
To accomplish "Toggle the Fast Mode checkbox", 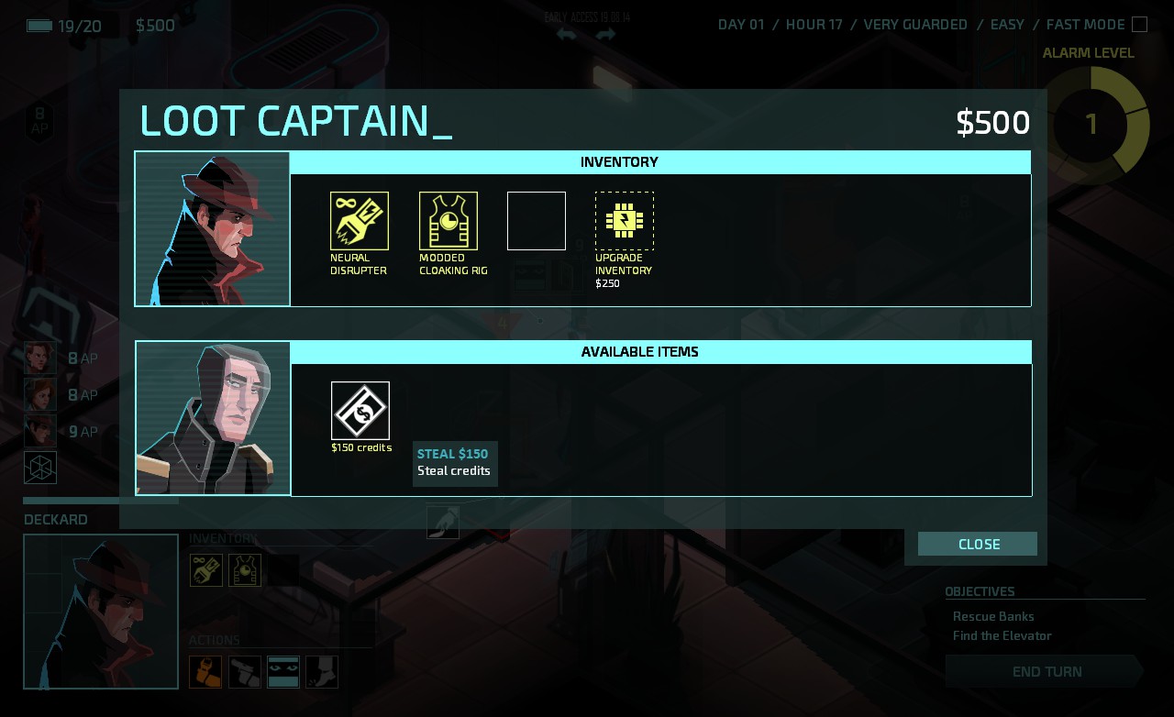I will (x=1139, y=25).
